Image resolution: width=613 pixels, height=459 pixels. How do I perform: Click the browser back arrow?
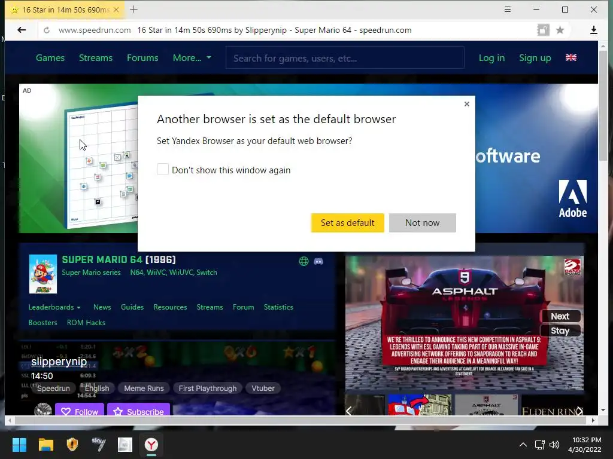pyautogui.click(x=22, y=30)
